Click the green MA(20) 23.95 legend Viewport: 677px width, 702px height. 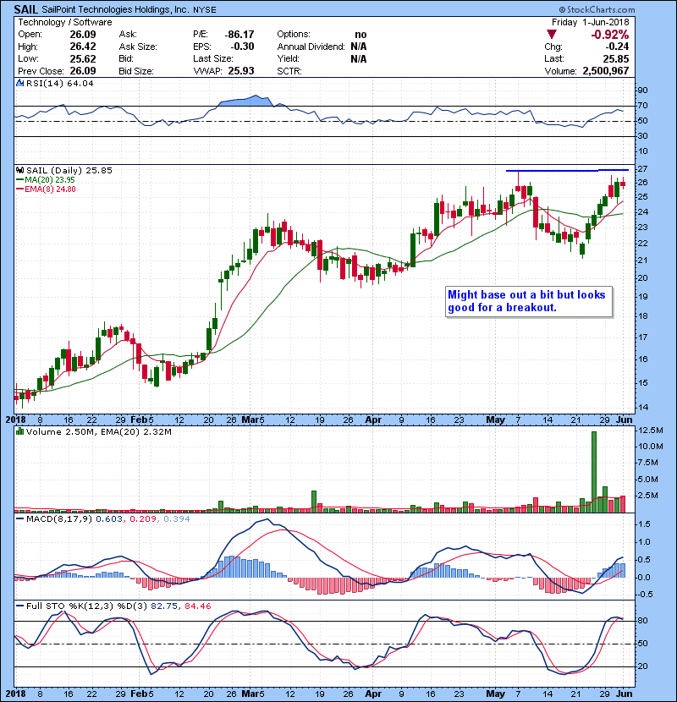coord(45,179)
